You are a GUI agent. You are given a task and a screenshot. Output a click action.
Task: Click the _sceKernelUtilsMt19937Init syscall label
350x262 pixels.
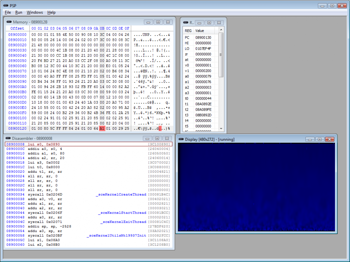(116, 235)
